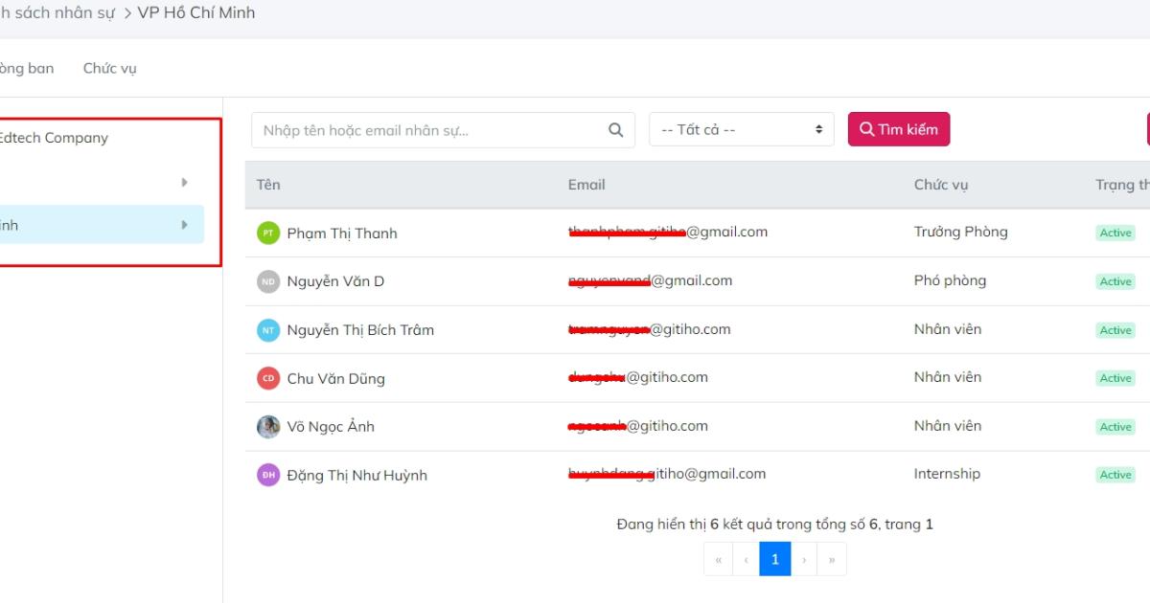Click the Active status badge for Chu Văn Dũng
Image resolution: width=1150 pixels, height=603 pixels.
pyautogui.click(x=1115, y=378)
